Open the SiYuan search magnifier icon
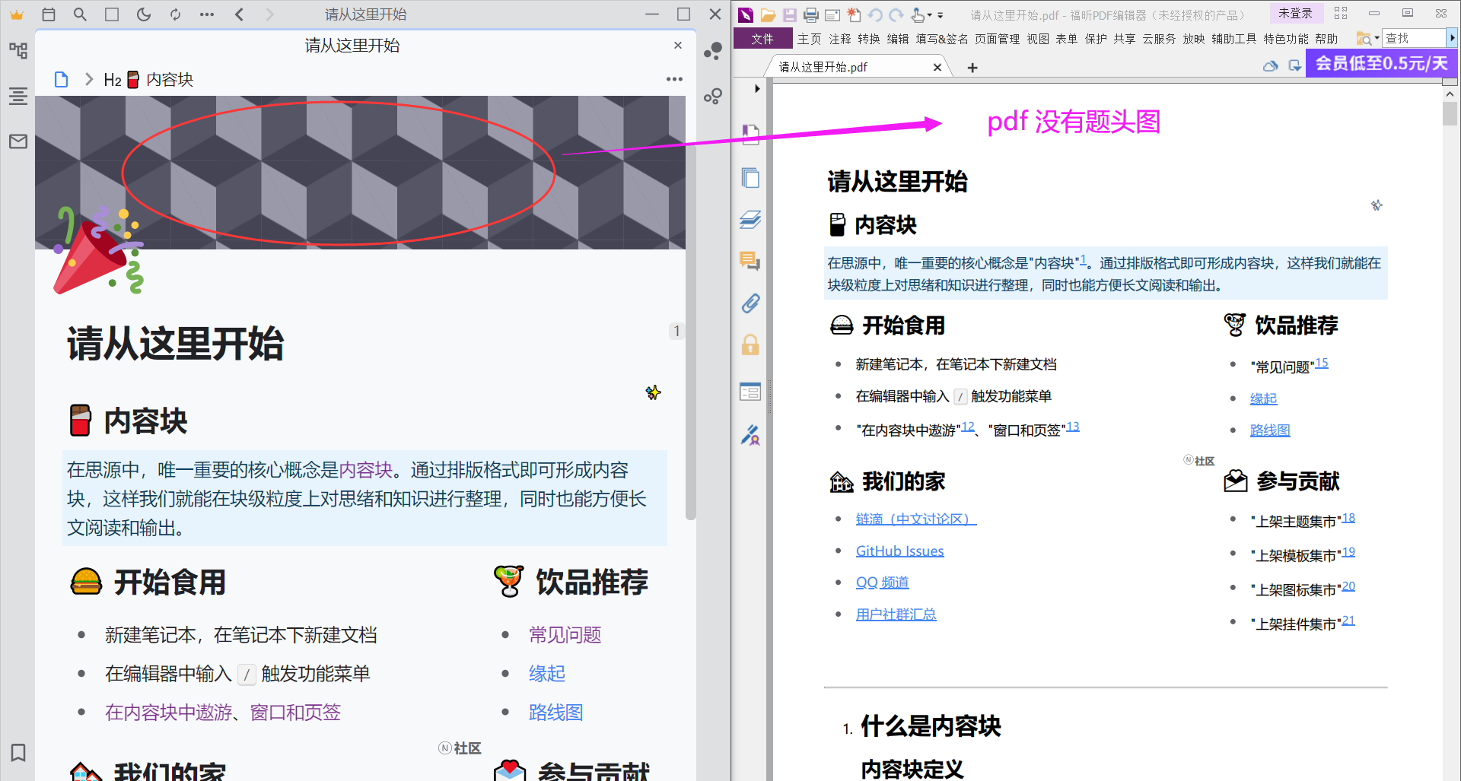This screenshot has width=1461, height=781. point(80,14)
